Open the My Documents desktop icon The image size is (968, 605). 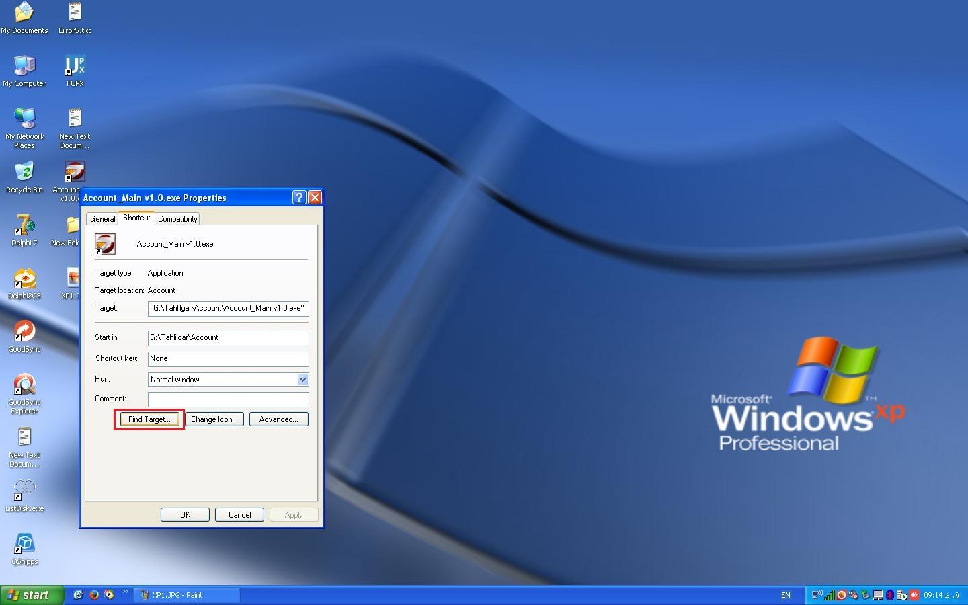(x=24, y=12)
